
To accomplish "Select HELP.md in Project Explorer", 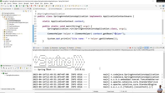I will (8, 41).
